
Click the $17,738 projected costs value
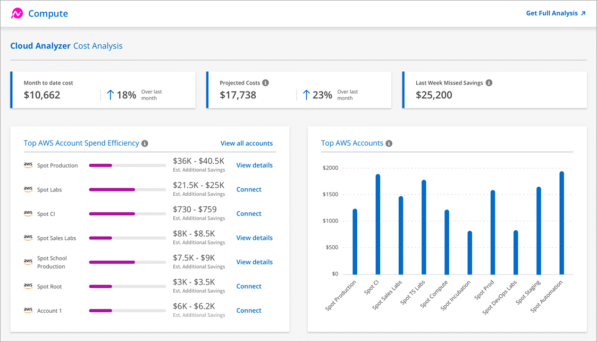click(238, 95)
